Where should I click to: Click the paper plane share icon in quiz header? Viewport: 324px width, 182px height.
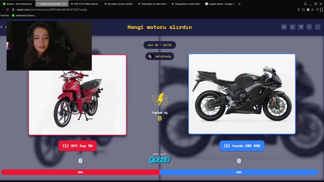301,27
